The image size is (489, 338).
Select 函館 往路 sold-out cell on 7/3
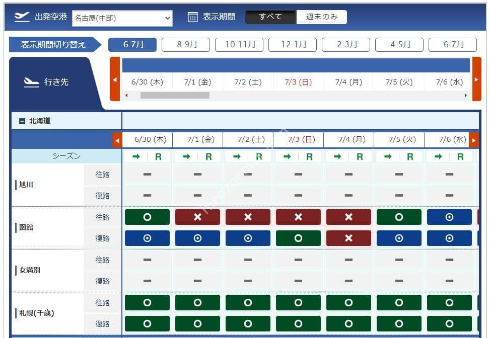pyautogui.click(x=299, y=217)
